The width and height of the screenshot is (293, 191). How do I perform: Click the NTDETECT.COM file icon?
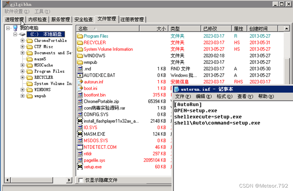click(x=80, y=147)
